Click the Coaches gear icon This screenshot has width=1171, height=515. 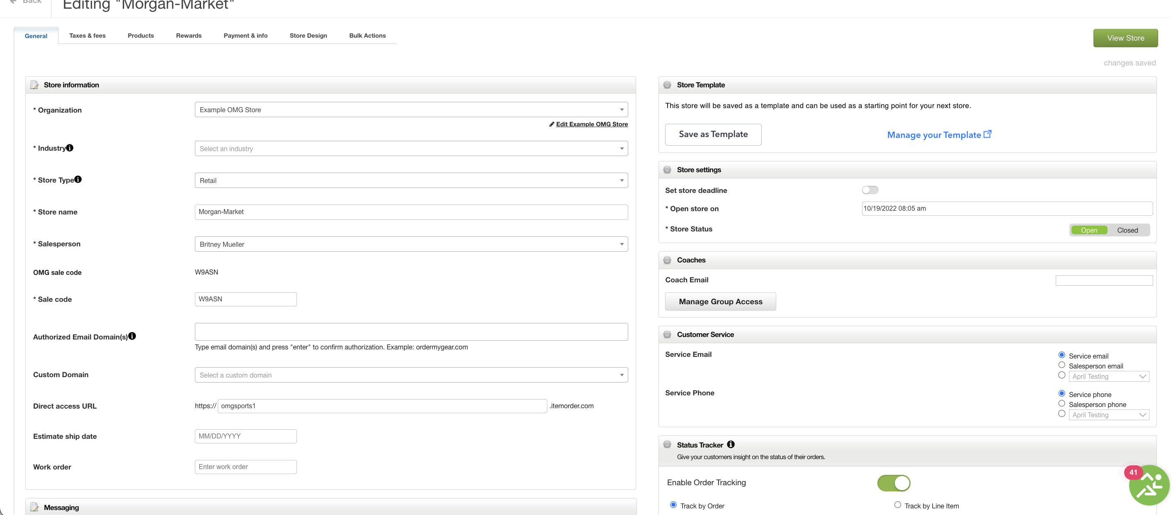click(x=667, y=260)
